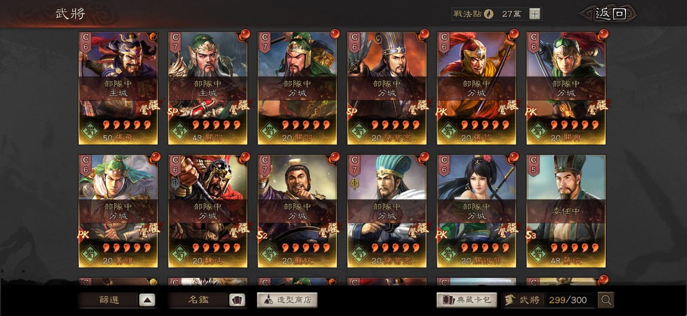Click the 蜀 faction badge on 蔣琬 card
687x316 pixels.
click(x=538, y=254)
